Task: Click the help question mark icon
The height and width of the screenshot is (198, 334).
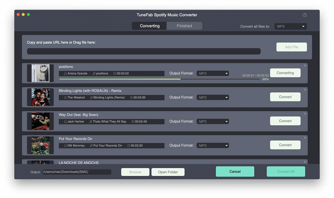Action: pyautogui.click(x=305, y=15)
